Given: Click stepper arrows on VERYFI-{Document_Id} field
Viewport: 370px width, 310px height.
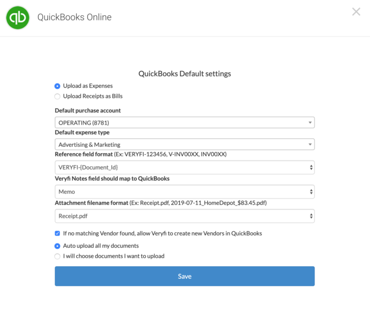Looking at the screenshot, I should click(311, 167).
